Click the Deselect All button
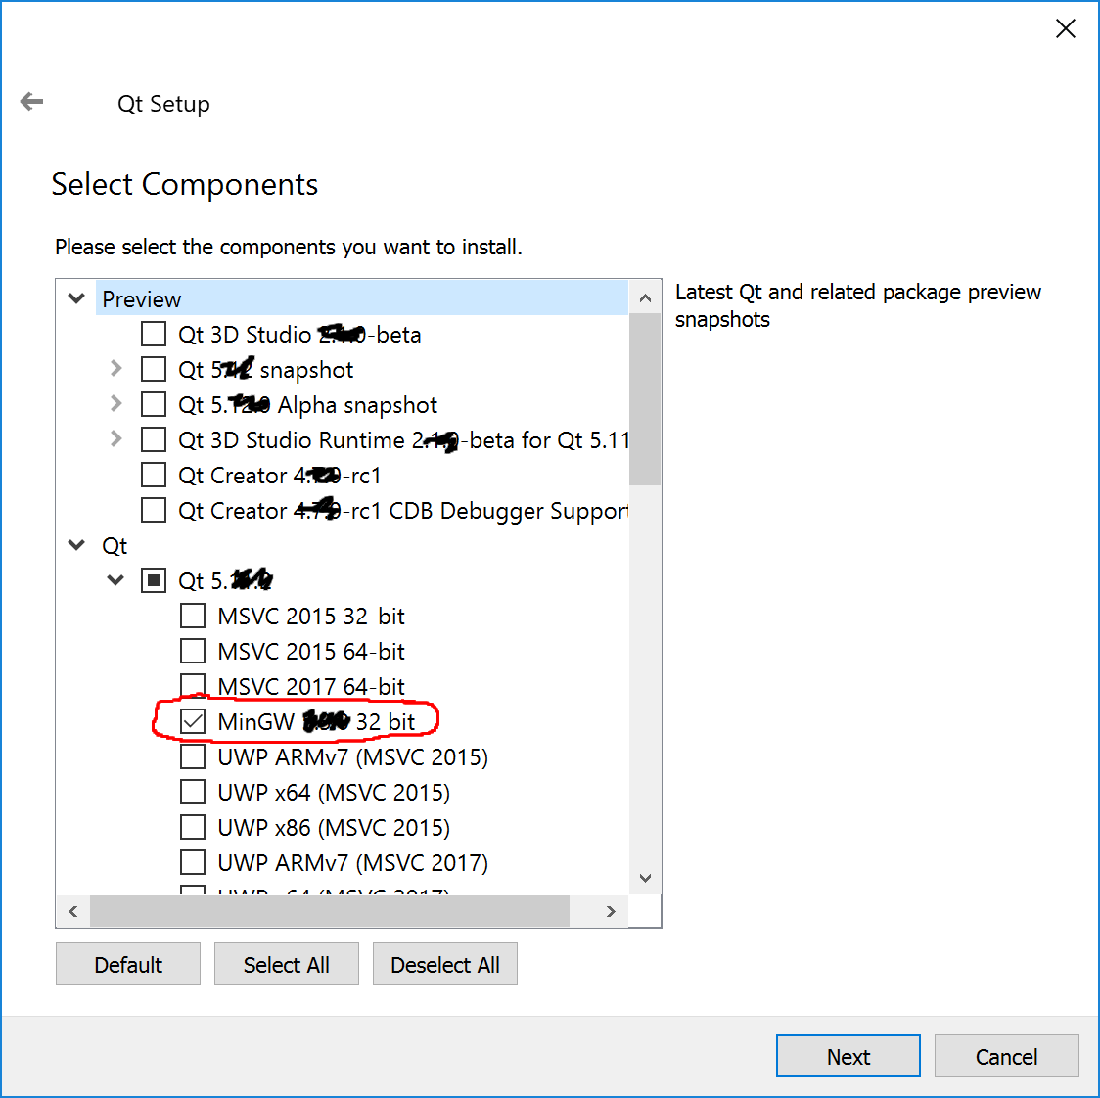 [445, 965]
